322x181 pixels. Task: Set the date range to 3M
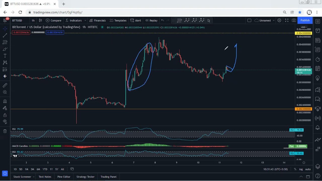pos(32,169)
